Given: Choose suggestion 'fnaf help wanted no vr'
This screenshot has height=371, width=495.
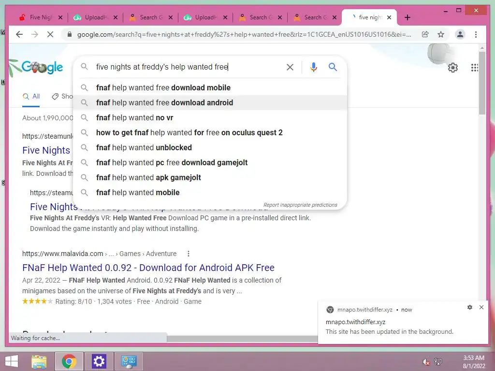Looking at the screenshot, I should coord(210,118).
